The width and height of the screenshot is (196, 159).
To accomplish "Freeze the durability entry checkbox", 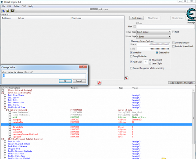I will (x=10, y=127).
